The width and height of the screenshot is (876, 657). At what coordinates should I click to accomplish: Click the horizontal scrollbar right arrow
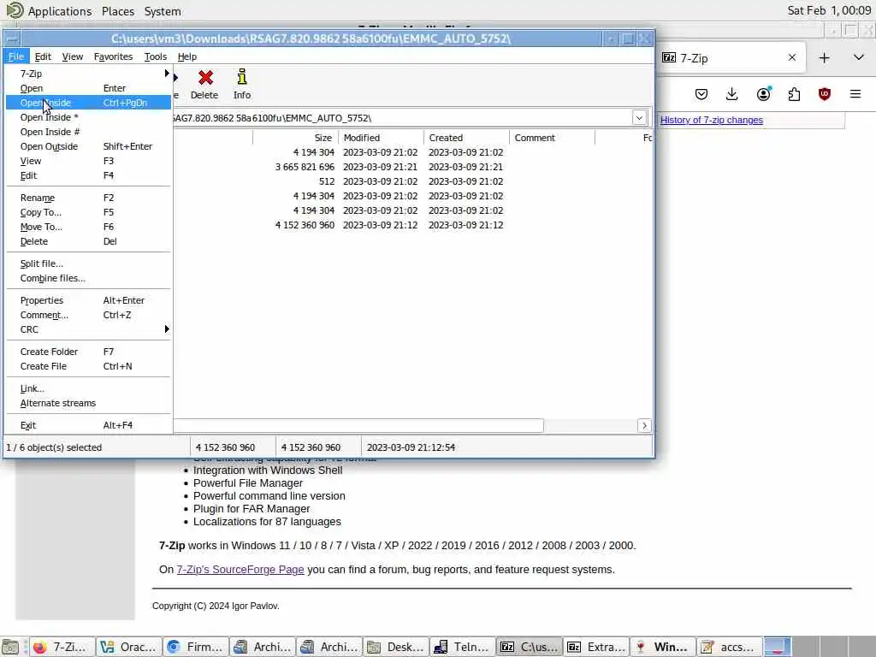[x=644, y=426]
